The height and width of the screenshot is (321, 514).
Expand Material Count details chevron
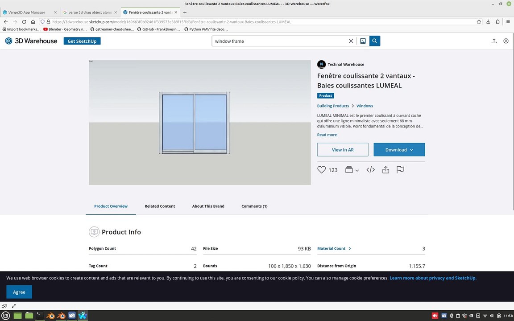[x=350, y=249]
